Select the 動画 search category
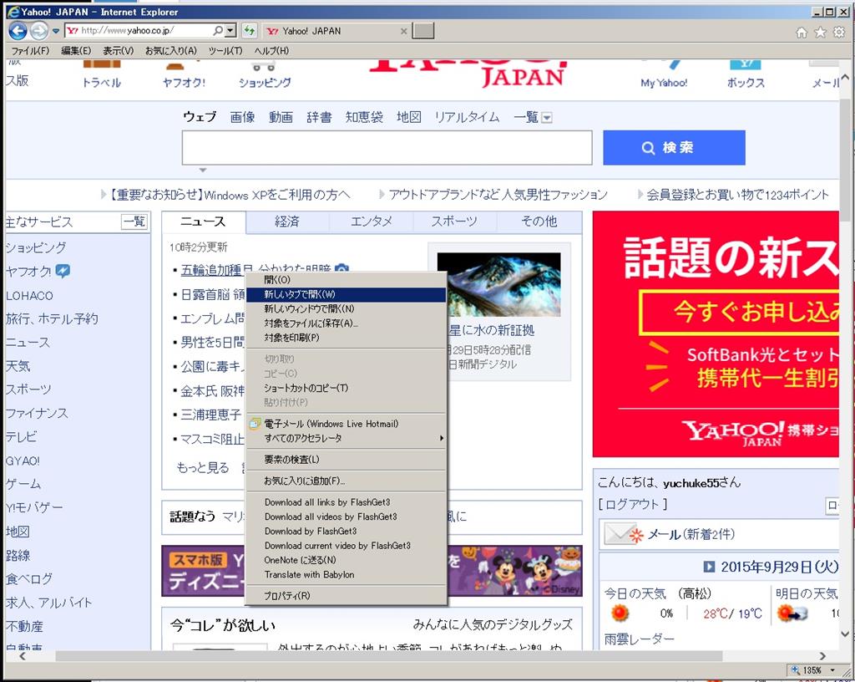This screenshot has width=855, height=682. (281, 117)
